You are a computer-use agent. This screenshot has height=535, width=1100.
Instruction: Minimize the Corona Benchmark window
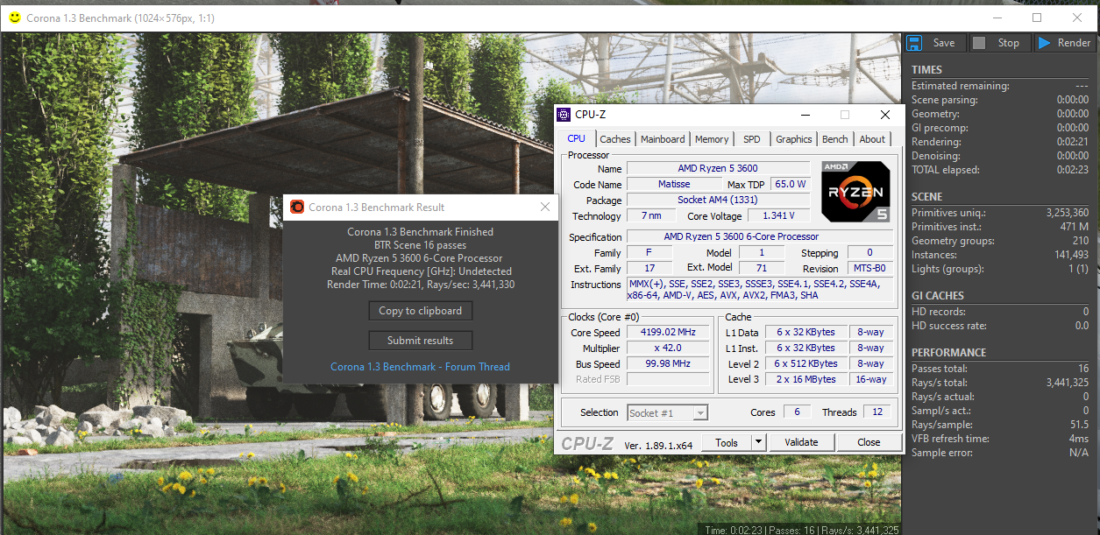(997, 18)
